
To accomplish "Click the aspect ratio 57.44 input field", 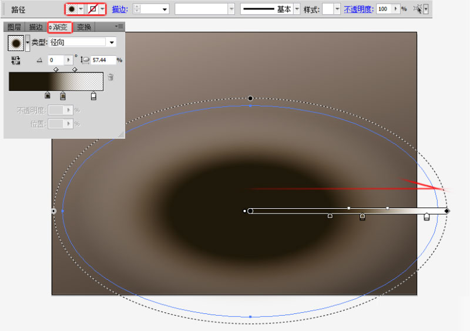I will [x=103, y=60].
